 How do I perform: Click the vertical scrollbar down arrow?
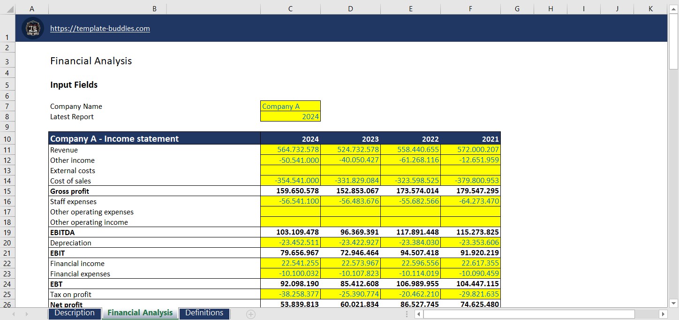click(673, 303)
